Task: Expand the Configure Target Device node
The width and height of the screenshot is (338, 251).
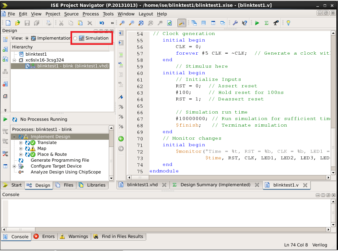Action: tap(14, 166)
